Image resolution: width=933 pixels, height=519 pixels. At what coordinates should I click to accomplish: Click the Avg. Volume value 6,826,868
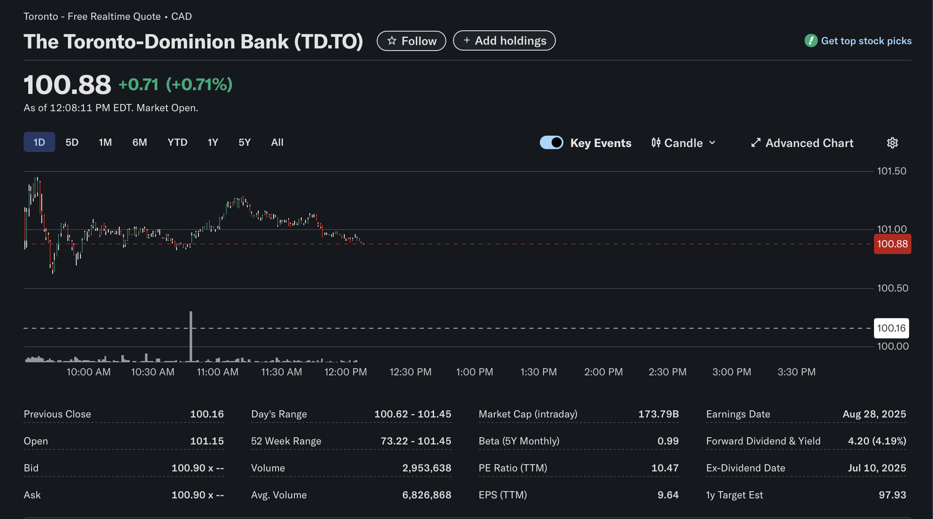[427, 495]
